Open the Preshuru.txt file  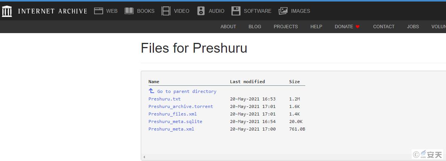(164, 99)
